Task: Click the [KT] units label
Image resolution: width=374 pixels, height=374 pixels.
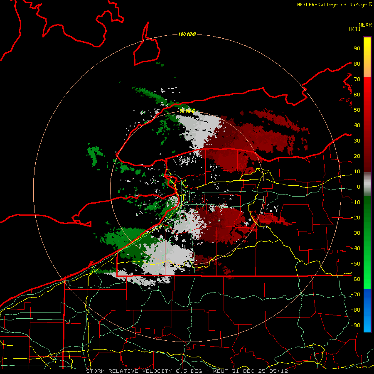Action: 354,29
